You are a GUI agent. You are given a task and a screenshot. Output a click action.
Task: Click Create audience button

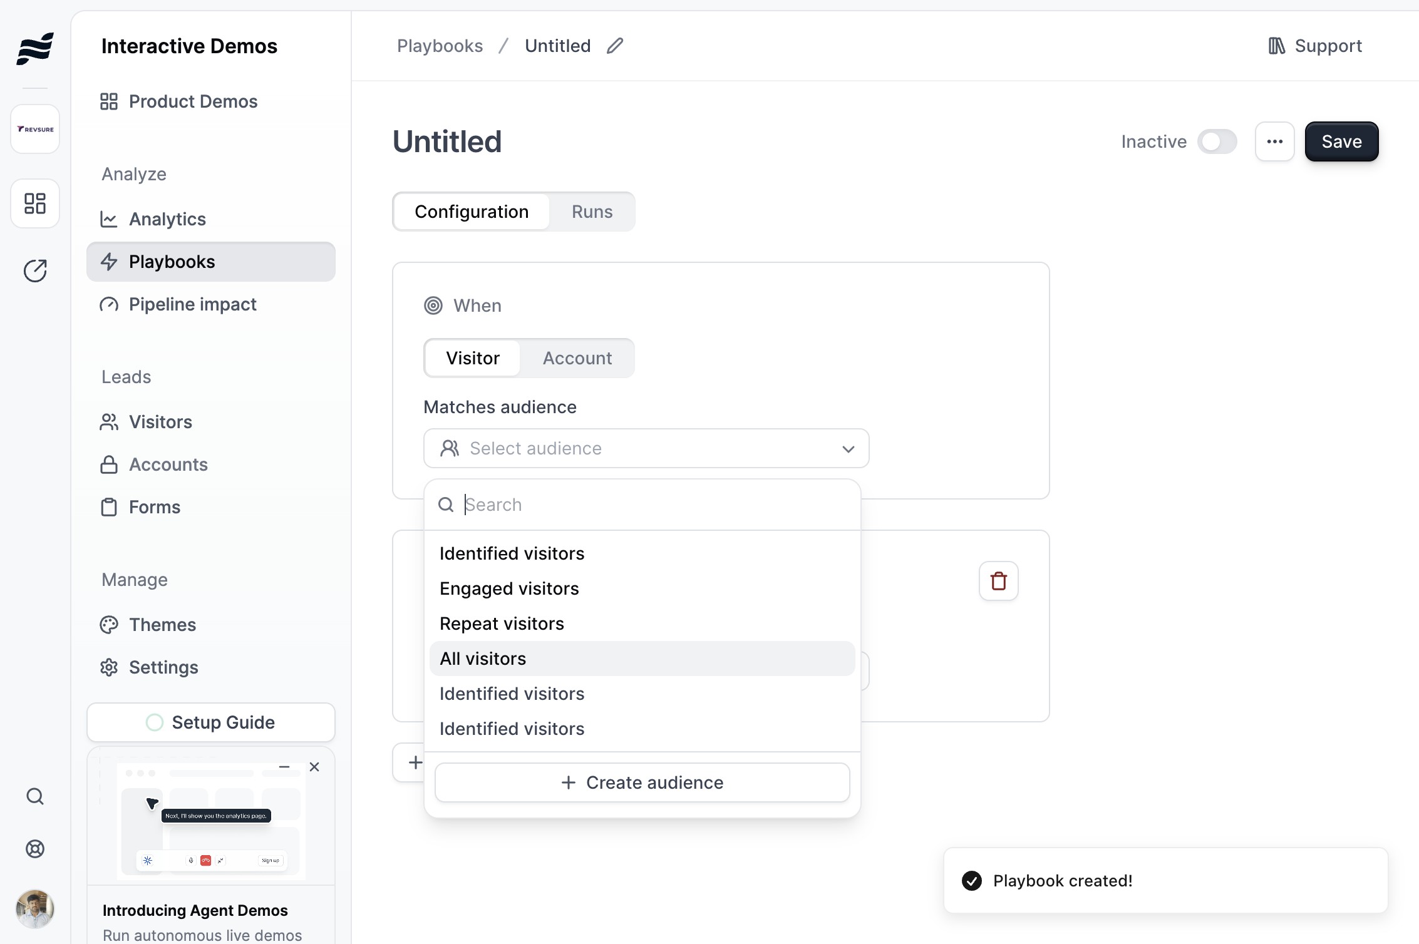point(642,782)
